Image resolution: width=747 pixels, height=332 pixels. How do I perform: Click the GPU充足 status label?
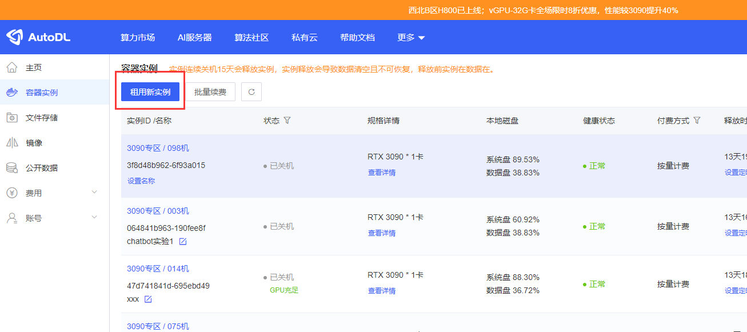pos(284,290)
